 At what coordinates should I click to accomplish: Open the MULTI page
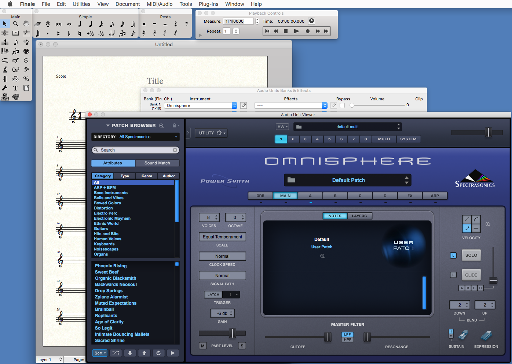pyautogui.click(x=384, y=139)
